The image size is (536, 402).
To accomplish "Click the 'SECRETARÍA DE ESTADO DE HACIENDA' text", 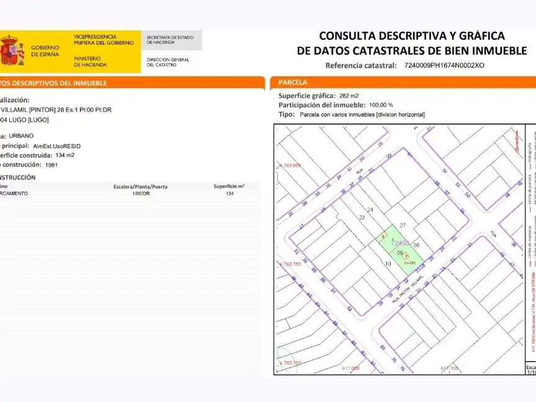I will click(170, 40).
